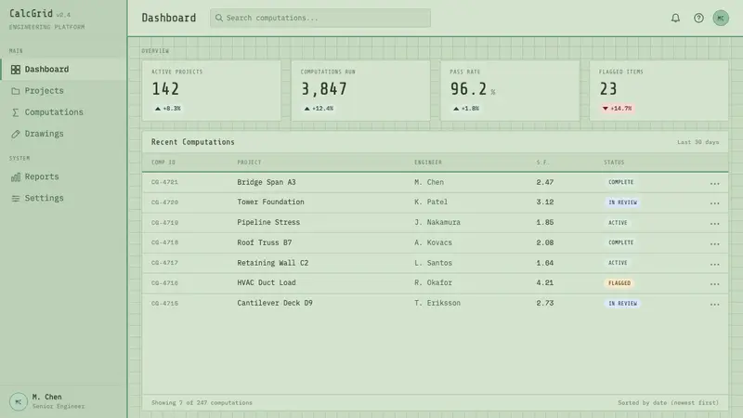Click IN REVIEW badge for Tower Foundation
The height and width of the screenshot is (418, 743).
[622, 202]
